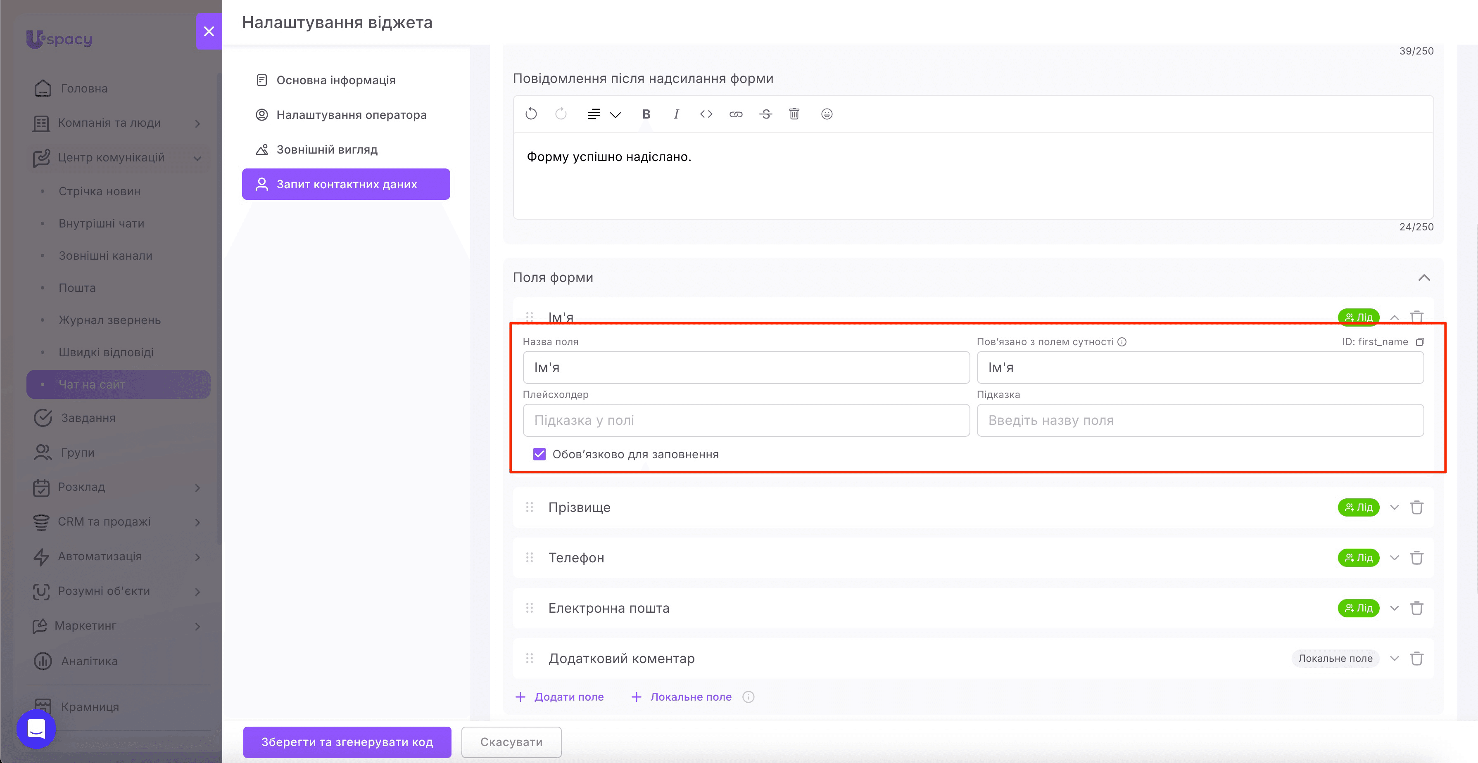Click the + Локальне поле link
This screenshot has height=763, width=1478.
(x=681, y=697)
